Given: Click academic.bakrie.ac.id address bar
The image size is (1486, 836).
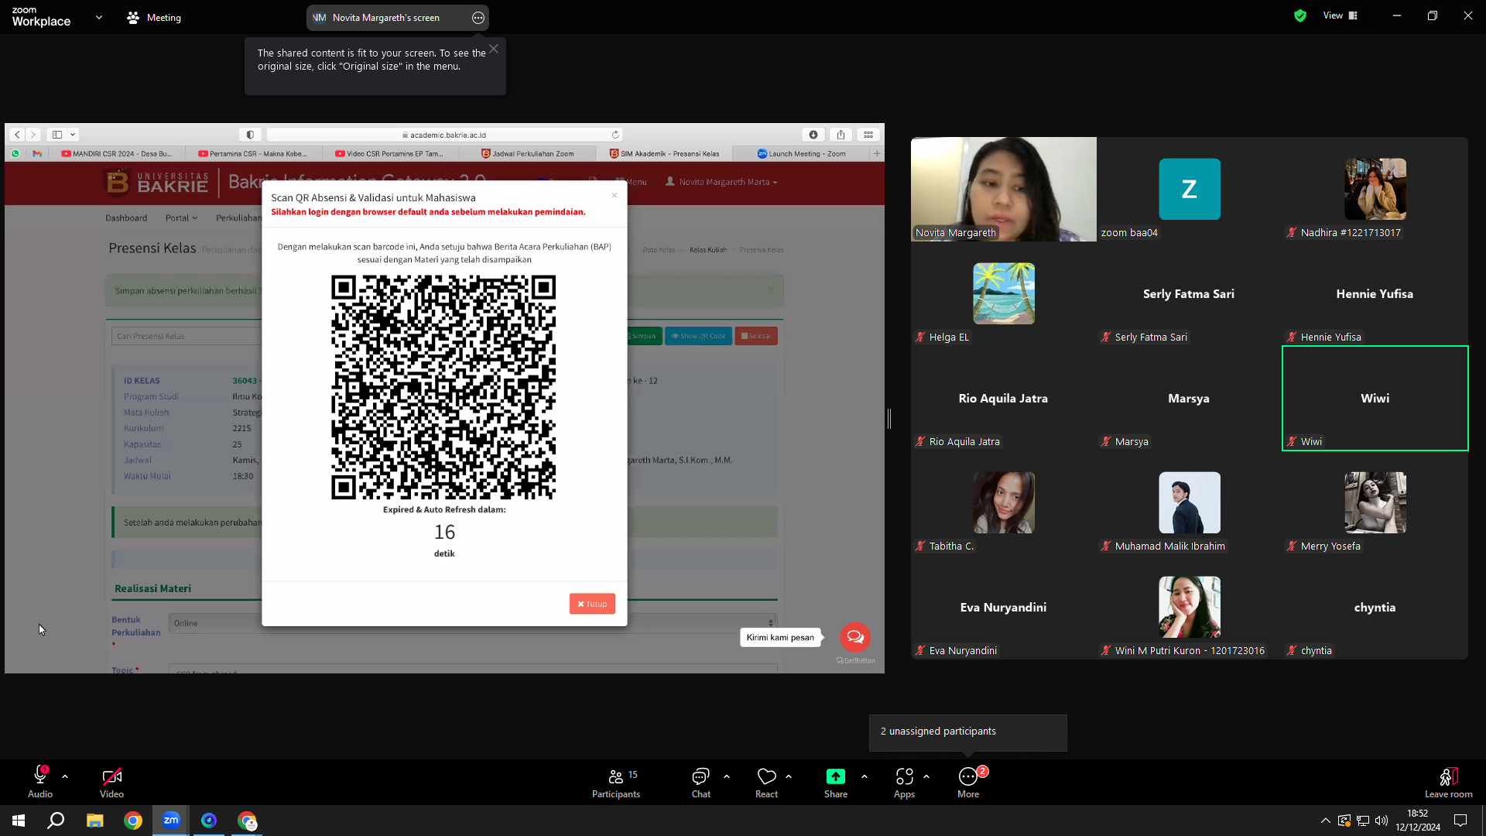Looking at the screenshot, I should (x=444, y=135).
